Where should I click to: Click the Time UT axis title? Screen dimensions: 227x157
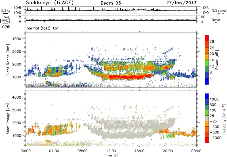point(111,155)
